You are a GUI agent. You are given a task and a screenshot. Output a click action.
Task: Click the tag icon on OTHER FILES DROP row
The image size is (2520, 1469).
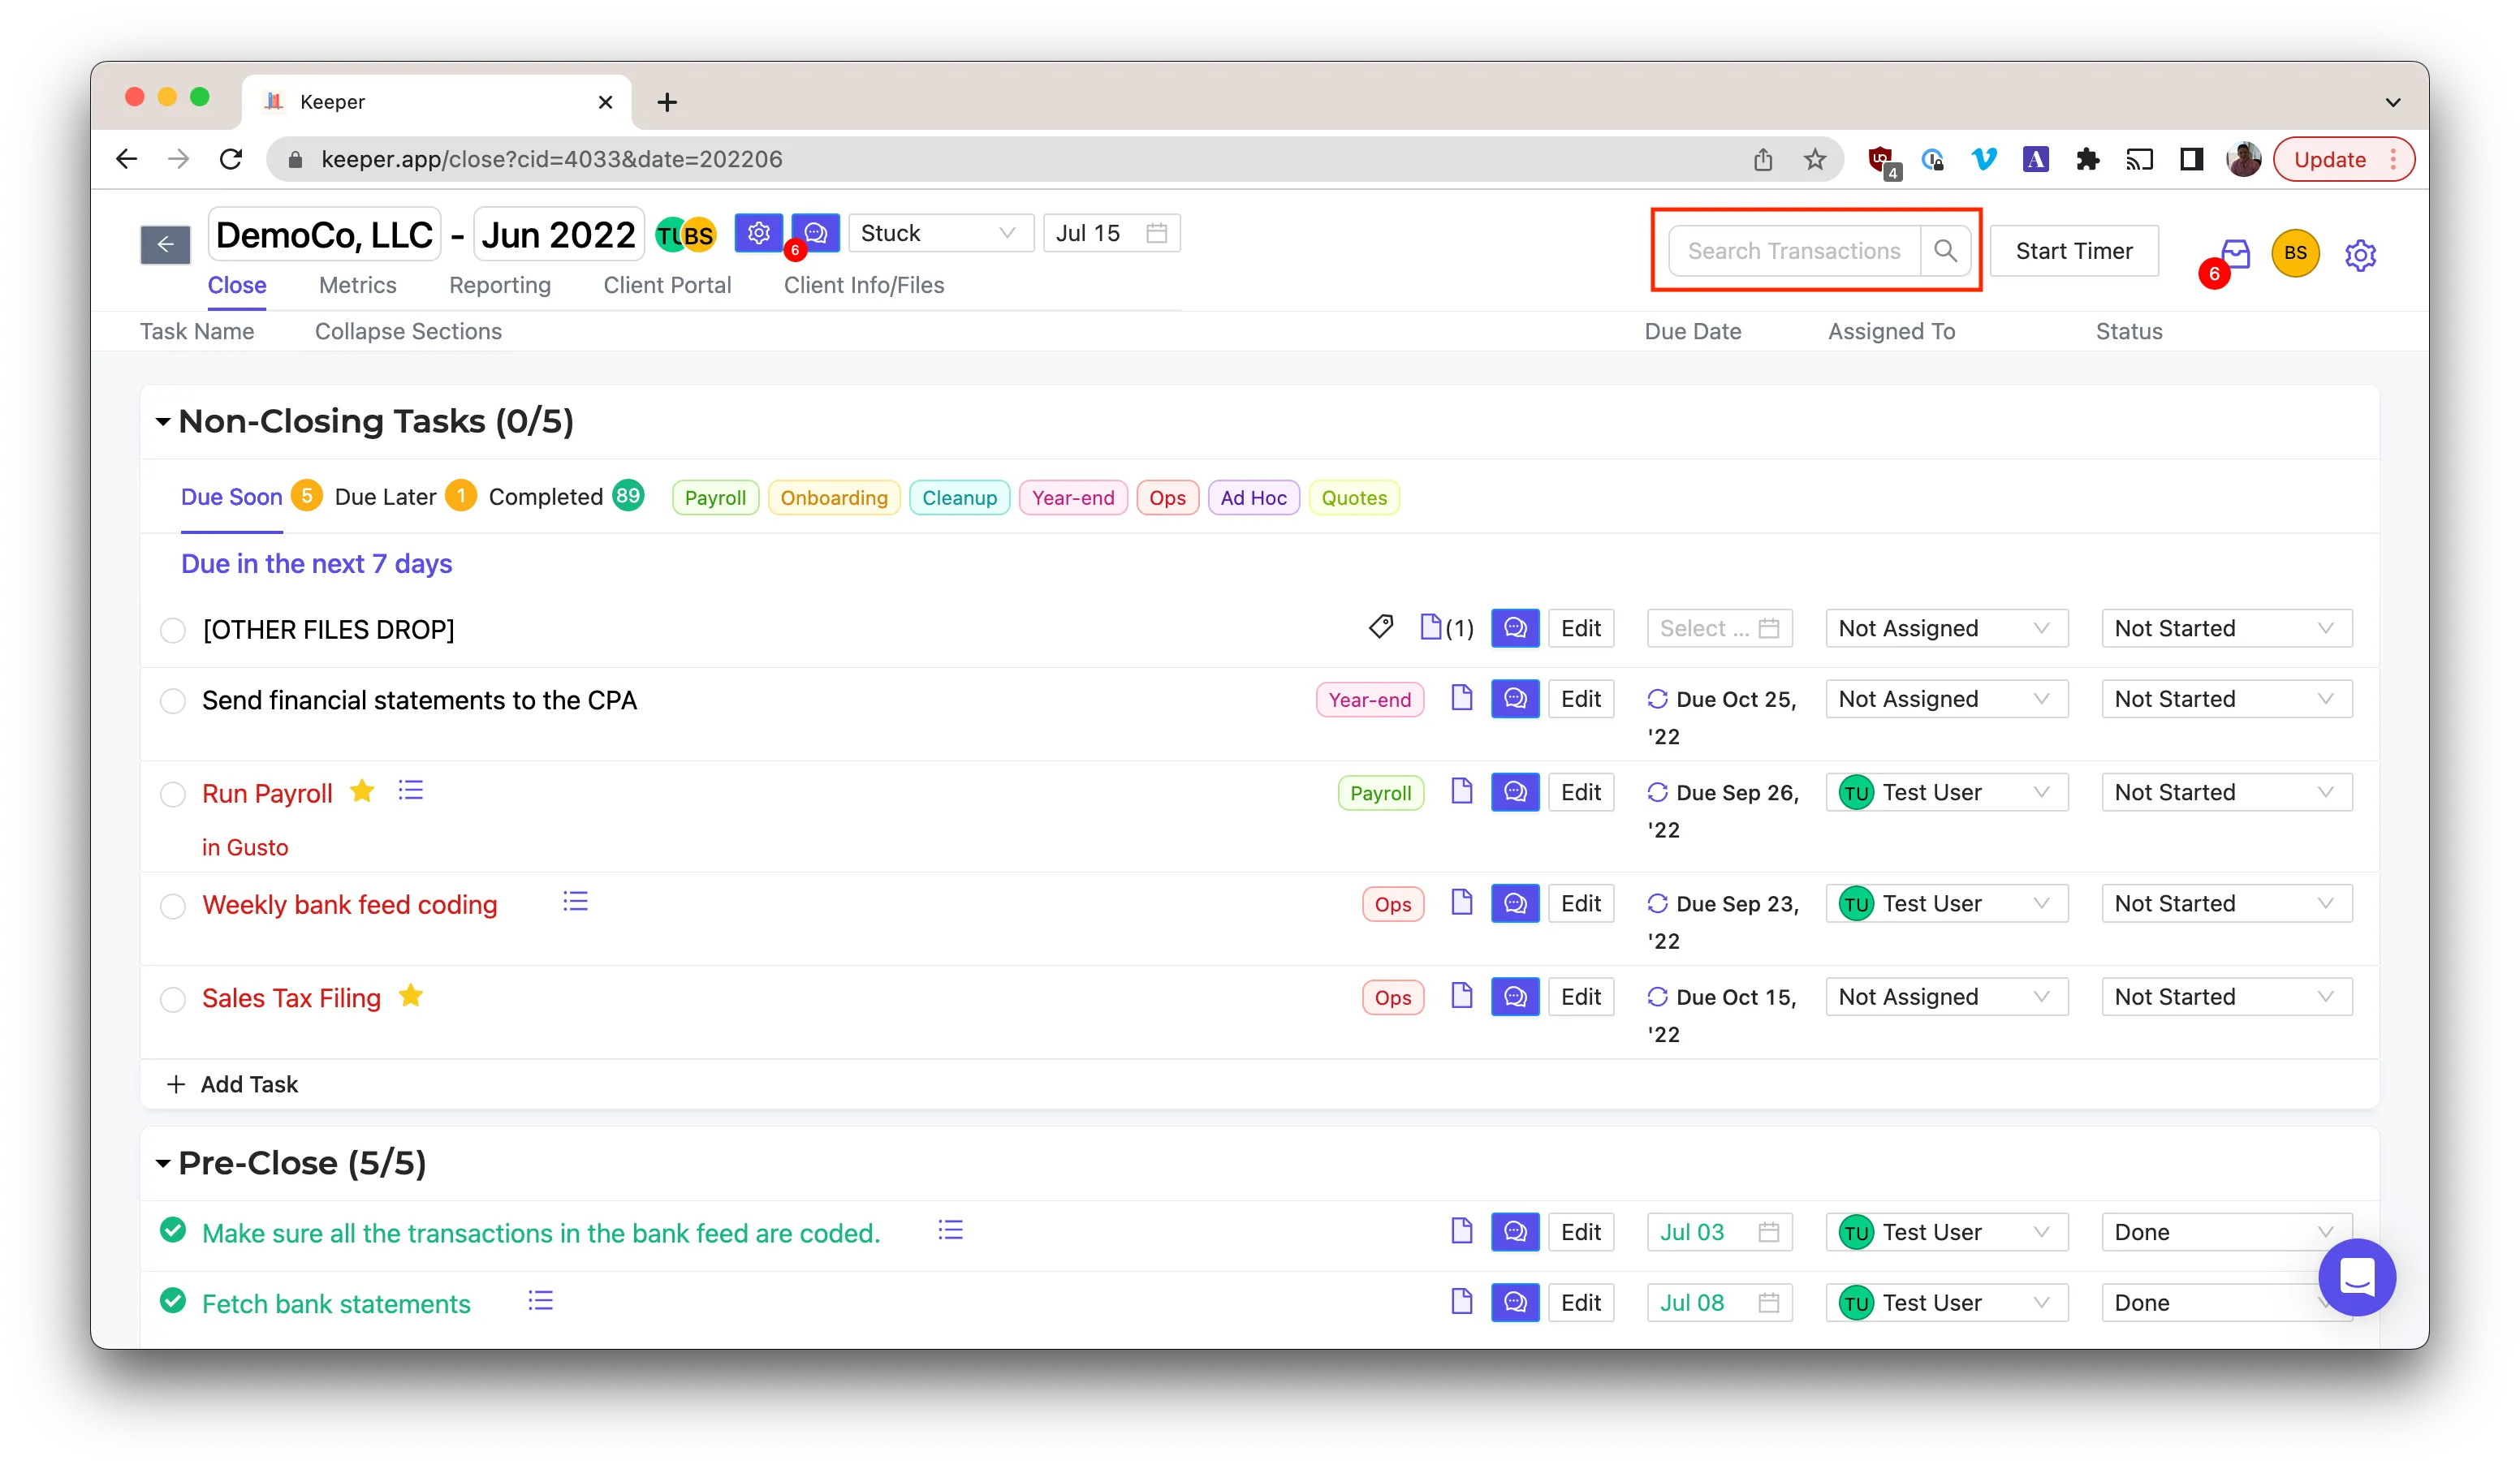1381,627
